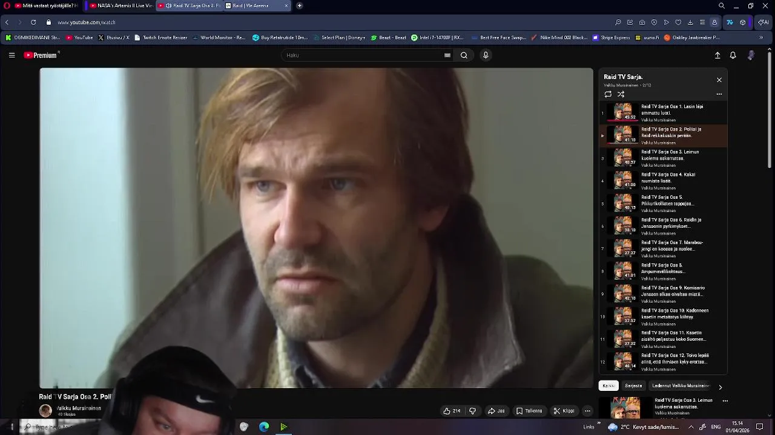The image size is (775, 435).
Task: Open Select Plan | Disney+ bookmark
Action: 339,37
